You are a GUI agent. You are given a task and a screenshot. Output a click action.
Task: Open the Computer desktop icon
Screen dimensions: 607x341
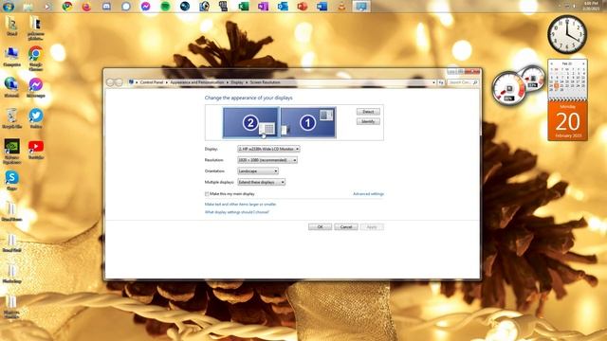(11, 57)
